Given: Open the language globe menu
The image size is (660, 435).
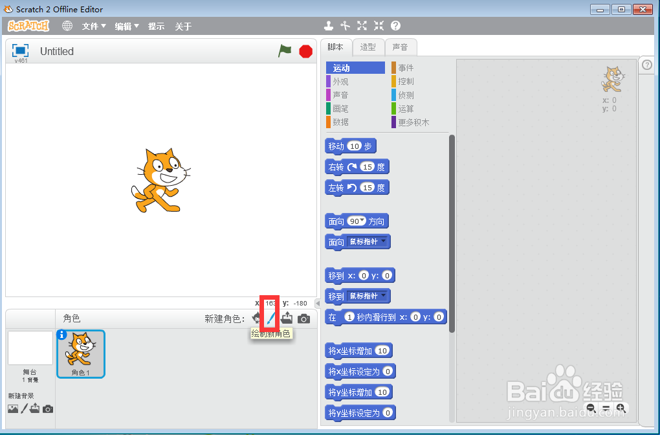Looking at the screenshot, I should (67, 26).
